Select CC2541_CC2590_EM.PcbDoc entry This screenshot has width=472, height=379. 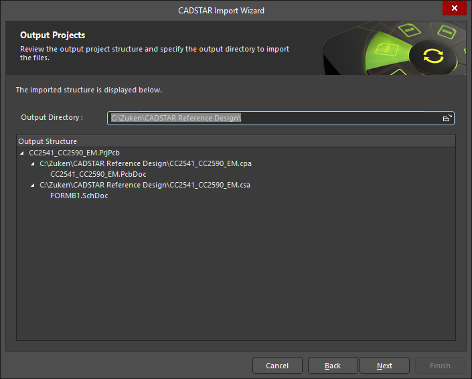pyautogui.click(x=98, y=174)
